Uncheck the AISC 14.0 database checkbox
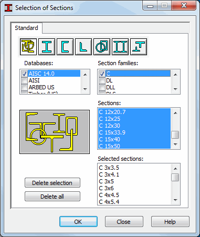Image resolution: width=200 pixels, height=237 pixels. [x=24, y=74]
